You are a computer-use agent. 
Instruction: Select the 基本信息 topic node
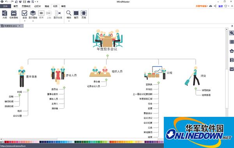(x=28, y=77)
